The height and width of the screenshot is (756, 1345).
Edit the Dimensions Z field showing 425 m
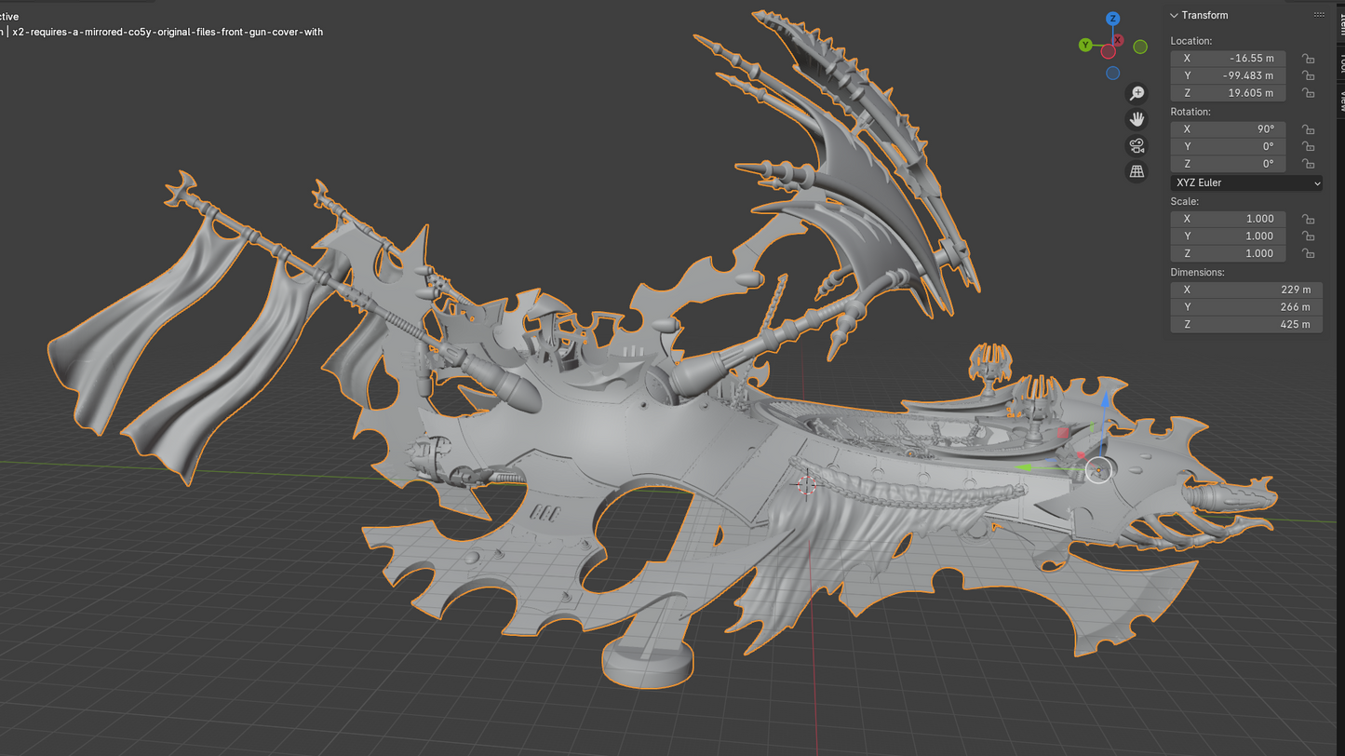tap(1245, 324)
